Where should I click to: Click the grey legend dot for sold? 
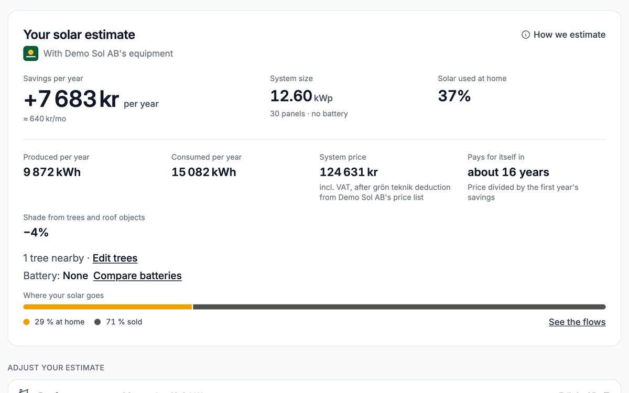[97, 322]
